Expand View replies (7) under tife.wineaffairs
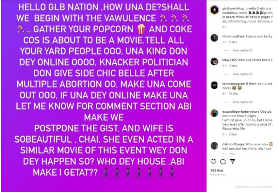 click(x=242, y=50)
